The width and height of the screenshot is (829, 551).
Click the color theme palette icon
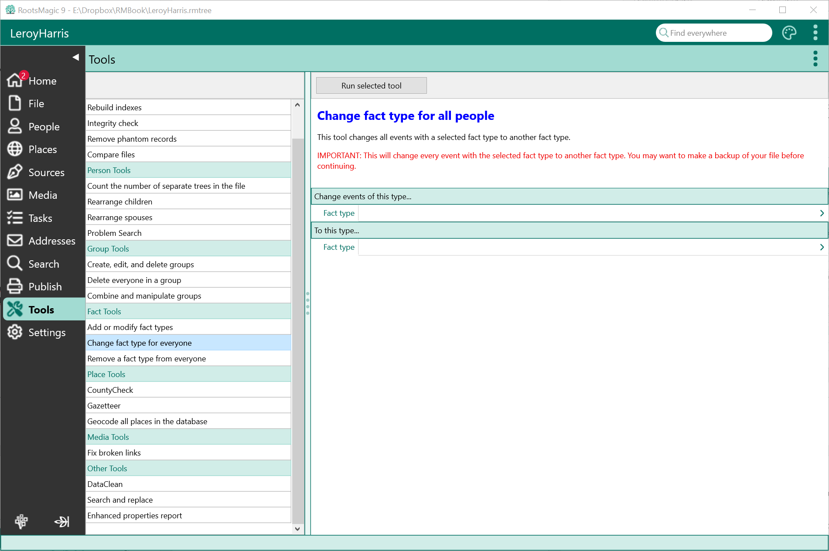coord(789,33)
